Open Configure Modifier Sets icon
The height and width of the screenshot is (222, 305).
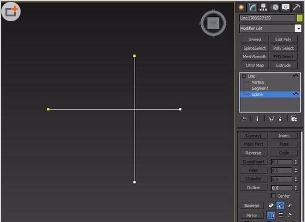[293, 119]
